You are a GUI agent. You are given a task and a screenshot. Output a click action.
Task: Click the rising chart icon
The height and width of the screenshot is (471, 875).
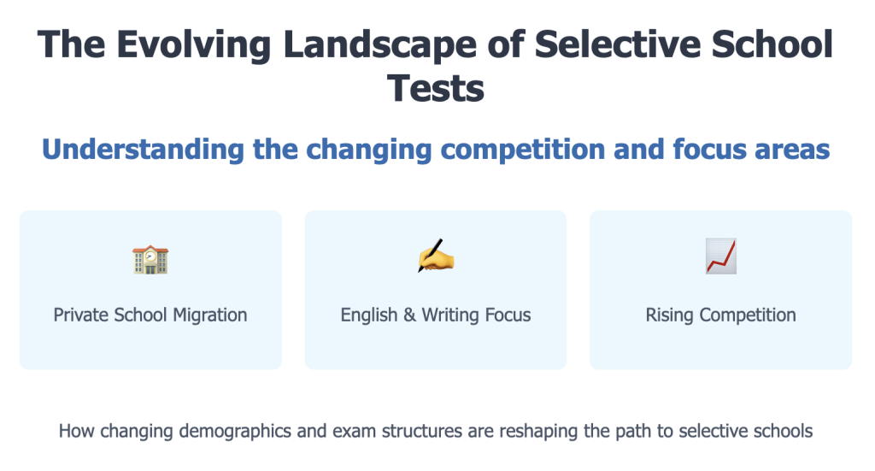point(720,256)
